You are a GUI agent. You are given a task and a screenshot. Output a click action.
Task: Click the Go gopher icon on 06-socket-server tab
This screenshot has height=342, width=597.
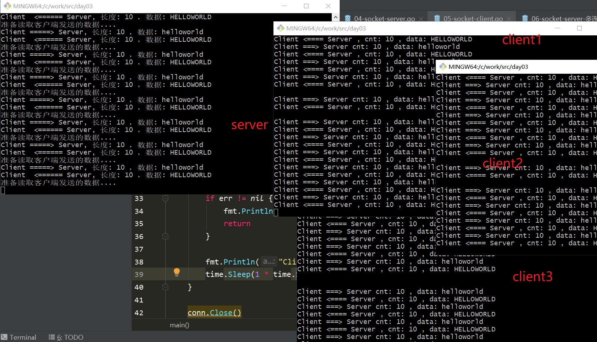(525, 18)
